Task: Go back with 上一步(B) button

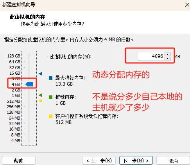Action: pos(99,161)
